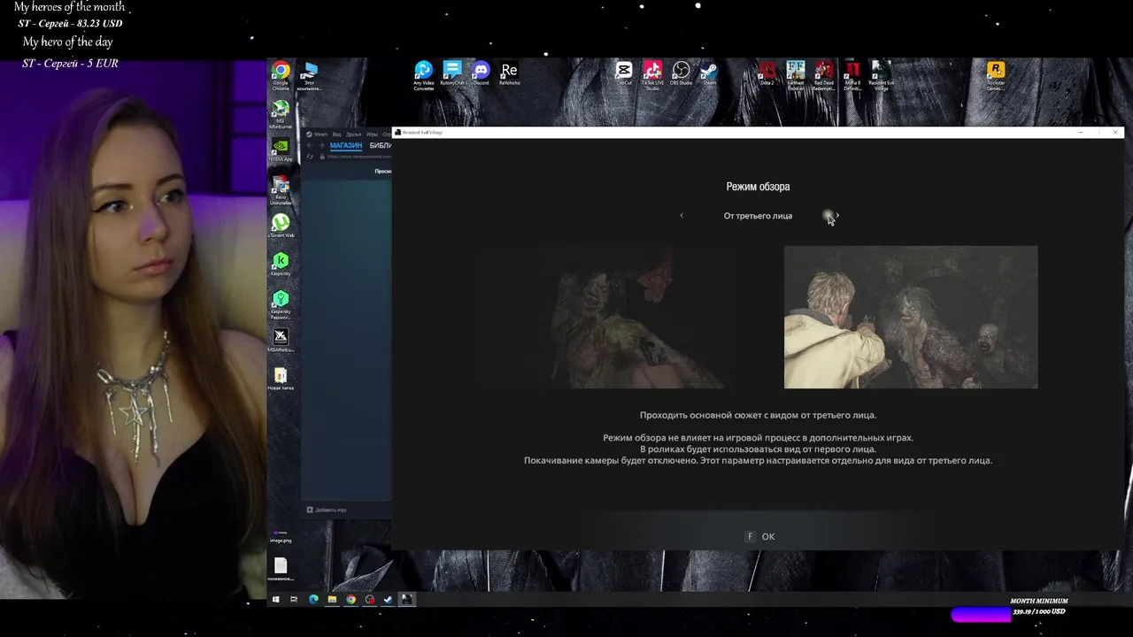1133x637 pixels.
Task: Open БИБЛИОТЕКА tab in Steam window
Action: (x=381, y=145)
